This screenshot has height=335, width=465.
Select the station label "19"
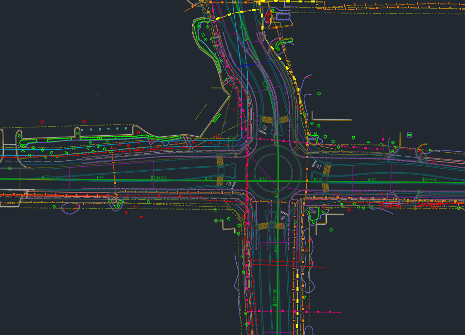[x=373, y=179]
